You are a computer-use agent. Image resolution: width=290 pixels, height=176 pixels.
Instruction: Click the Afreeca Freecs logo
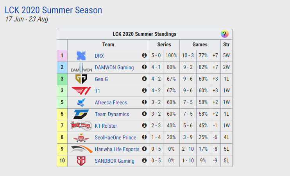(81, 102)
